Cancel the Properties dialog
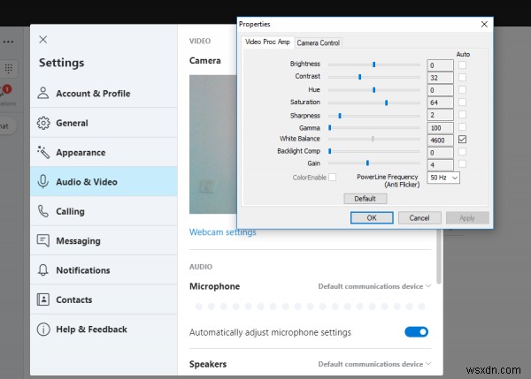The height and width of the screenshot is (379, 531). (419, 218)
